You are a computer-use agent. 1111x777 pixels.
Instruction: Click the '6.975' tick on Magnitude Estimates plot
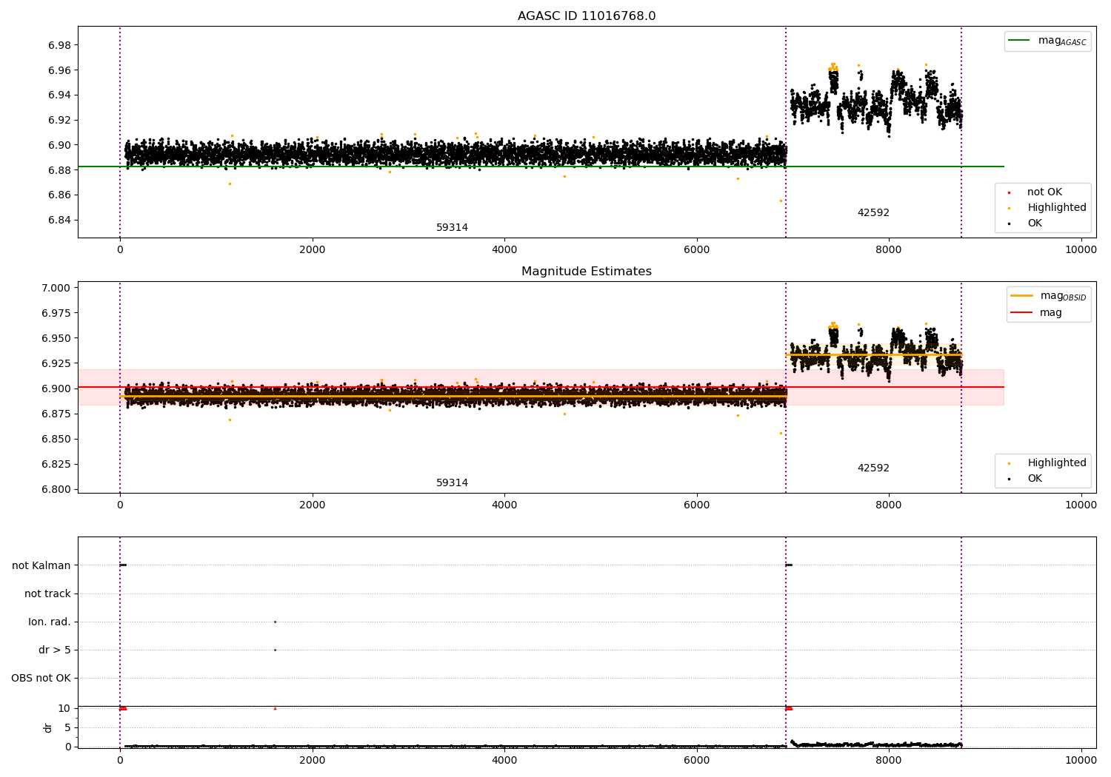56,314
